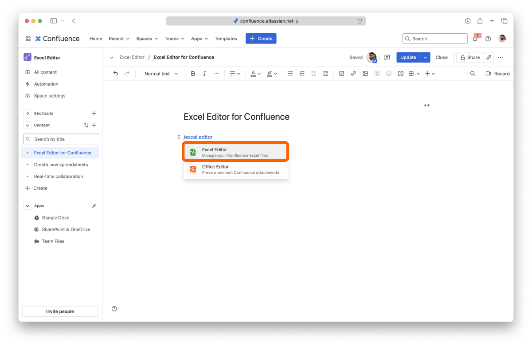Open the Normal text style dropdown
This screenshot has width=532, height=346.
(161, 74)
